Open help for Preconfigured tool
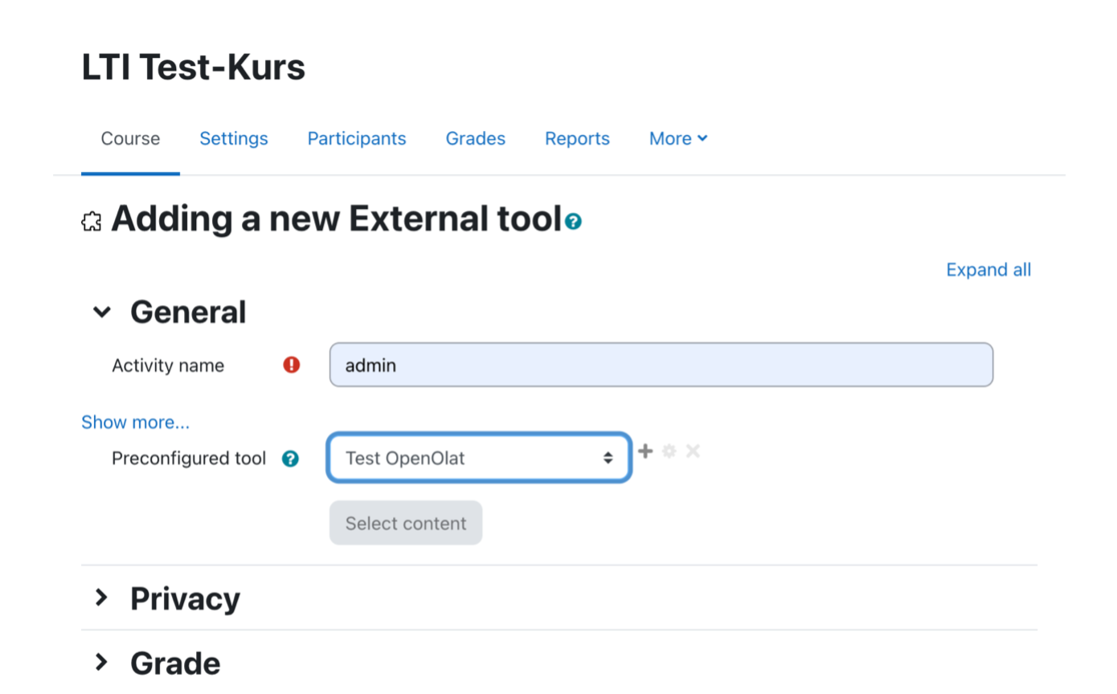This screenshot has width=1117, height=694. click(291, 459)
